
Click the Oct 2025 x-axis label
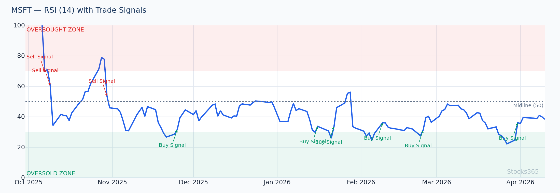[x=29, y=182]
